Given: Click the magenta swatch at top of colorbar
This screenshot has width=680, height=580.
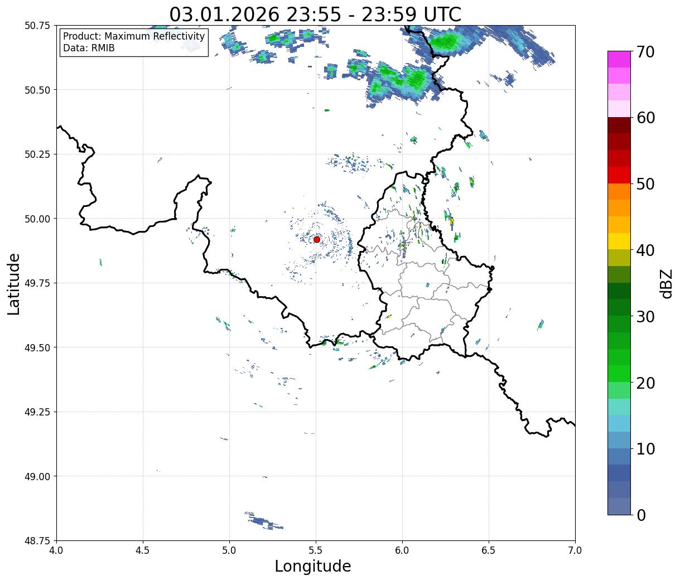Looking at the screenshot, I should [619, 59].
